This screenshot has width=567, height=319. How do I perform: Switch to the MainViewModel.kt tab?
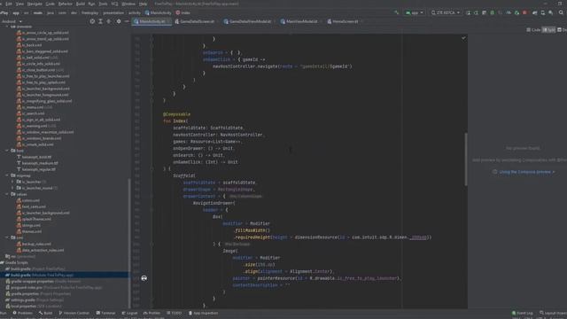(x=299, y=21)
